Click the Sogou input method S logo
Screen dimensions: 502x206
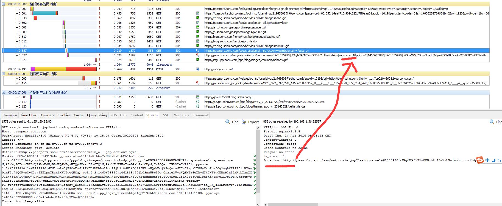tap(480, 160)
